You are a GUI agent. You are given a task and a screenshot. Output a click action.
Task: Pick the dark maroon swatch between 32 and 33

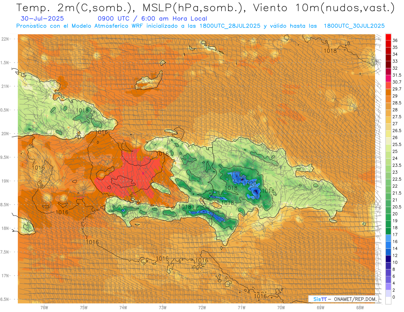point(388,65)
